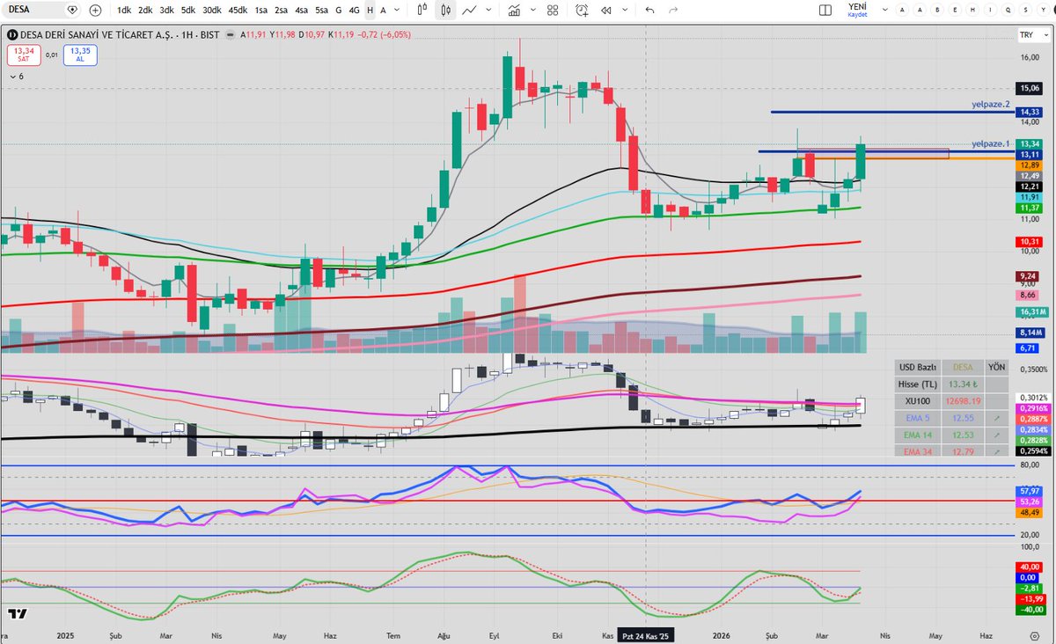Click the 16,31M volume label

[1031, 311]
